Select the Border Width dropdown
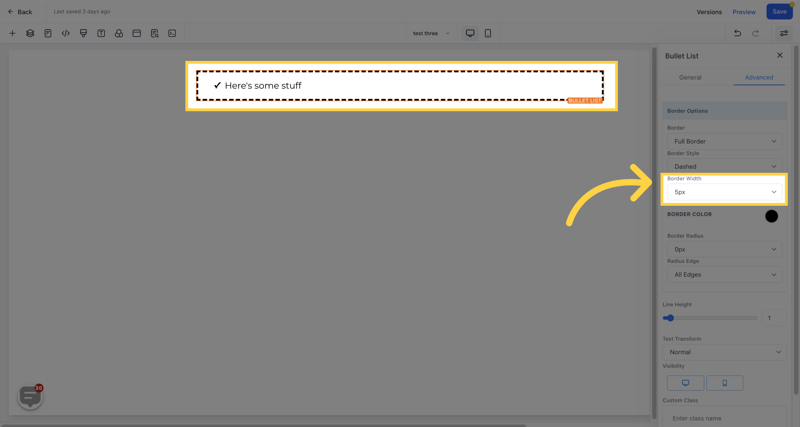This screenshot has height=427, width=800. tap(724, 191)
